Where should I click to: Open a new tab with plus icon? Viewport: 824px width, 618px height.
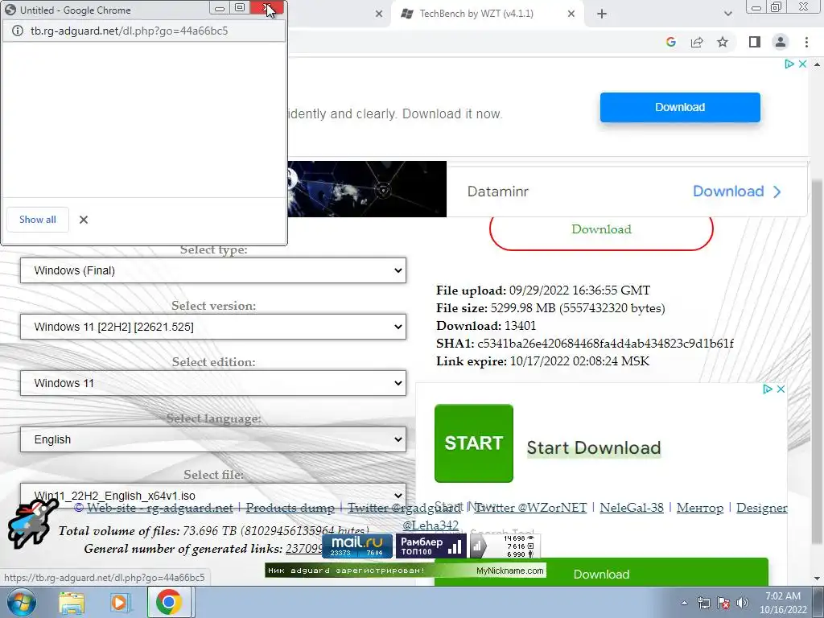click(602, 14)
